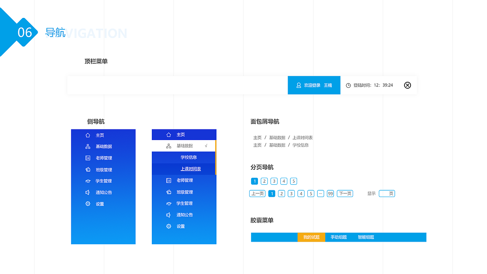Select page 3 in the short pagination row
The height and width of the screenshot is (274, 487).
(x=274, y=181)
